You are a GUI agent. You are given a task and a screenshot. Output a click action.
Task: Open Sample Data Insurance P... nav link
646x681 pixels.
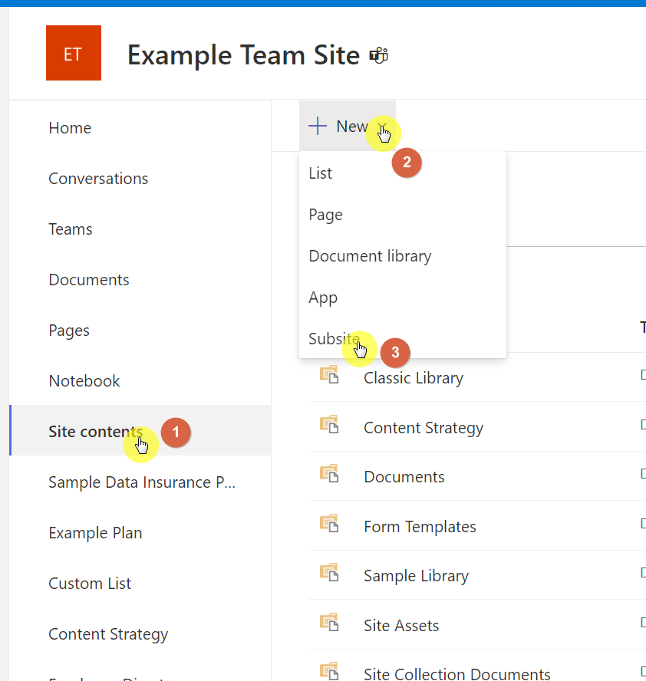tap(142, 482)
